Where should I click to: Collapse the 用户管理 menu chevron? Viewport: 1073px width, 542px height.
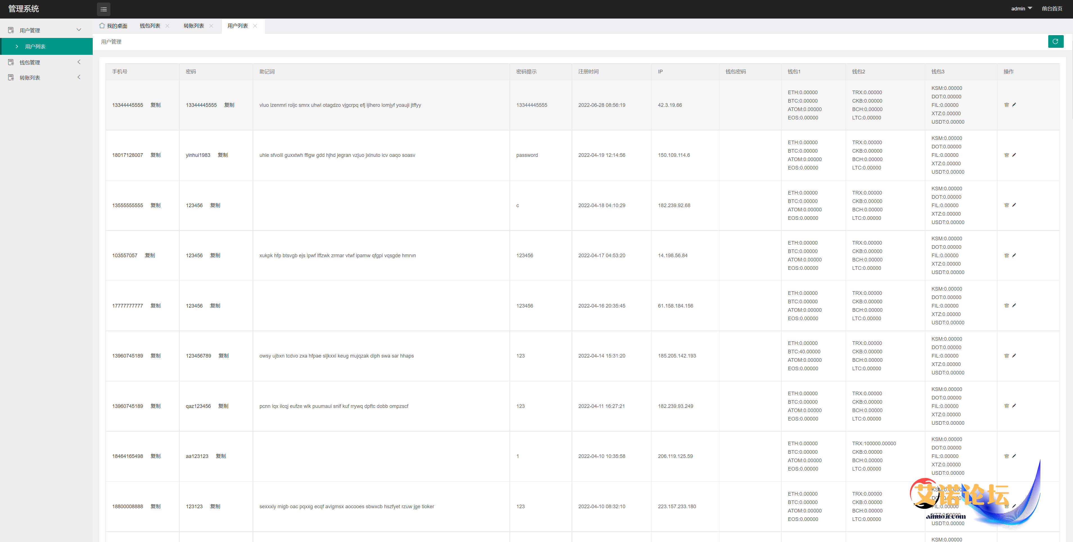click(79, 30)
